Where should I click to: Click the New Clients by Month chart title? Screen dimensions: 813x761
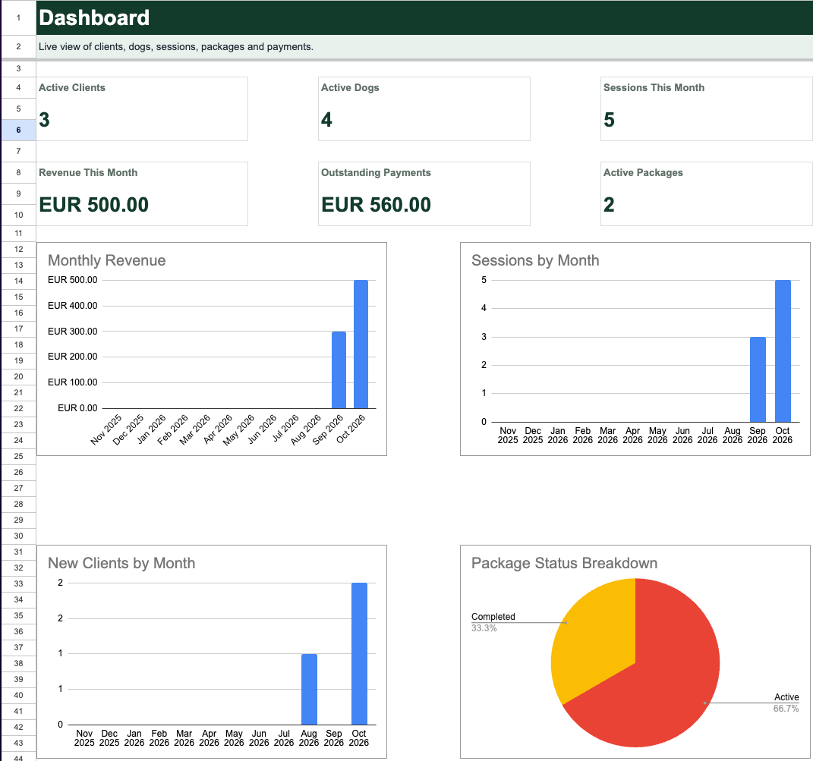tap(121, 563)
